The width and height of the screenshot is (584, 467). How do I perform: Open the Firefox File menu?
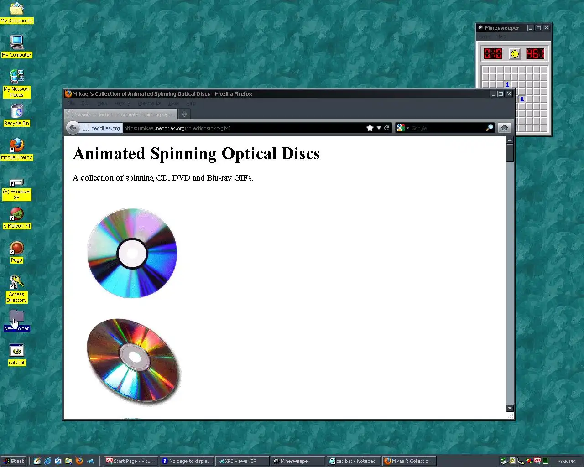tap(71, 104)
